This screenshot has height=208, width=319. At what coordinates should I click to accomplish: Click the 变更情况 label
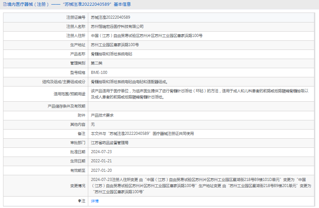click(78, 186)
